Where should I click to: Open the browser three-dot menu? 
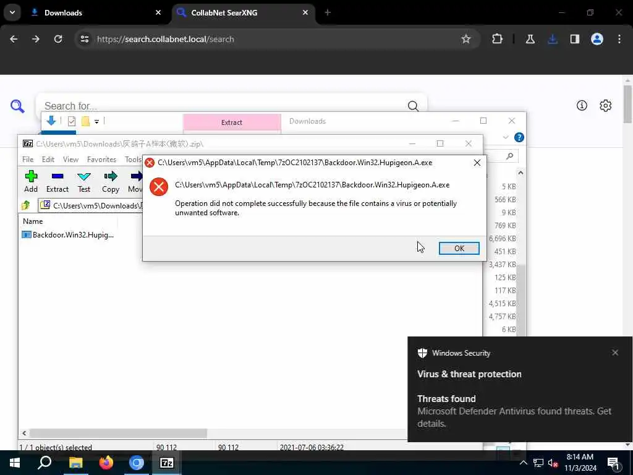click(x=619, y=39)
